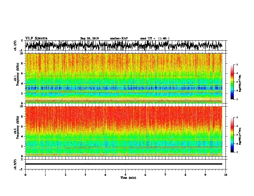
Task: Click the ch.1 spectrogram color scale bar
Action: tap(232, 82)
